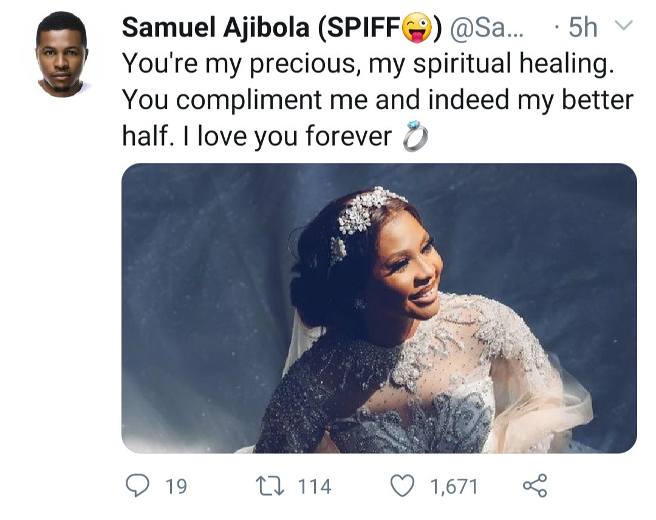Click the truncated '@Sa...' handle
This screenshot has height=520, width=656.
click(485, 28)
